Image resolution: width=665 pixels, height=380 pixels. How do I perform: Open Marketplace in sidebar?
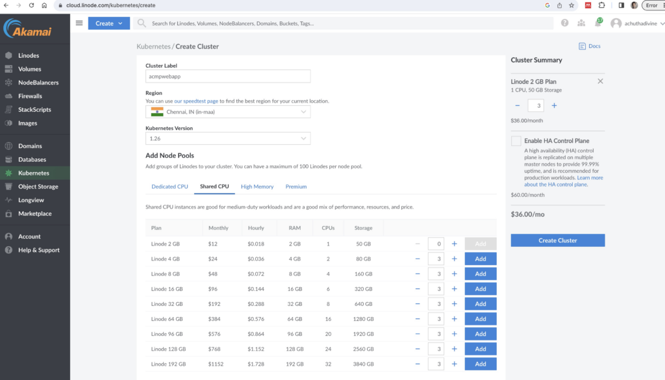pos(35,214)
